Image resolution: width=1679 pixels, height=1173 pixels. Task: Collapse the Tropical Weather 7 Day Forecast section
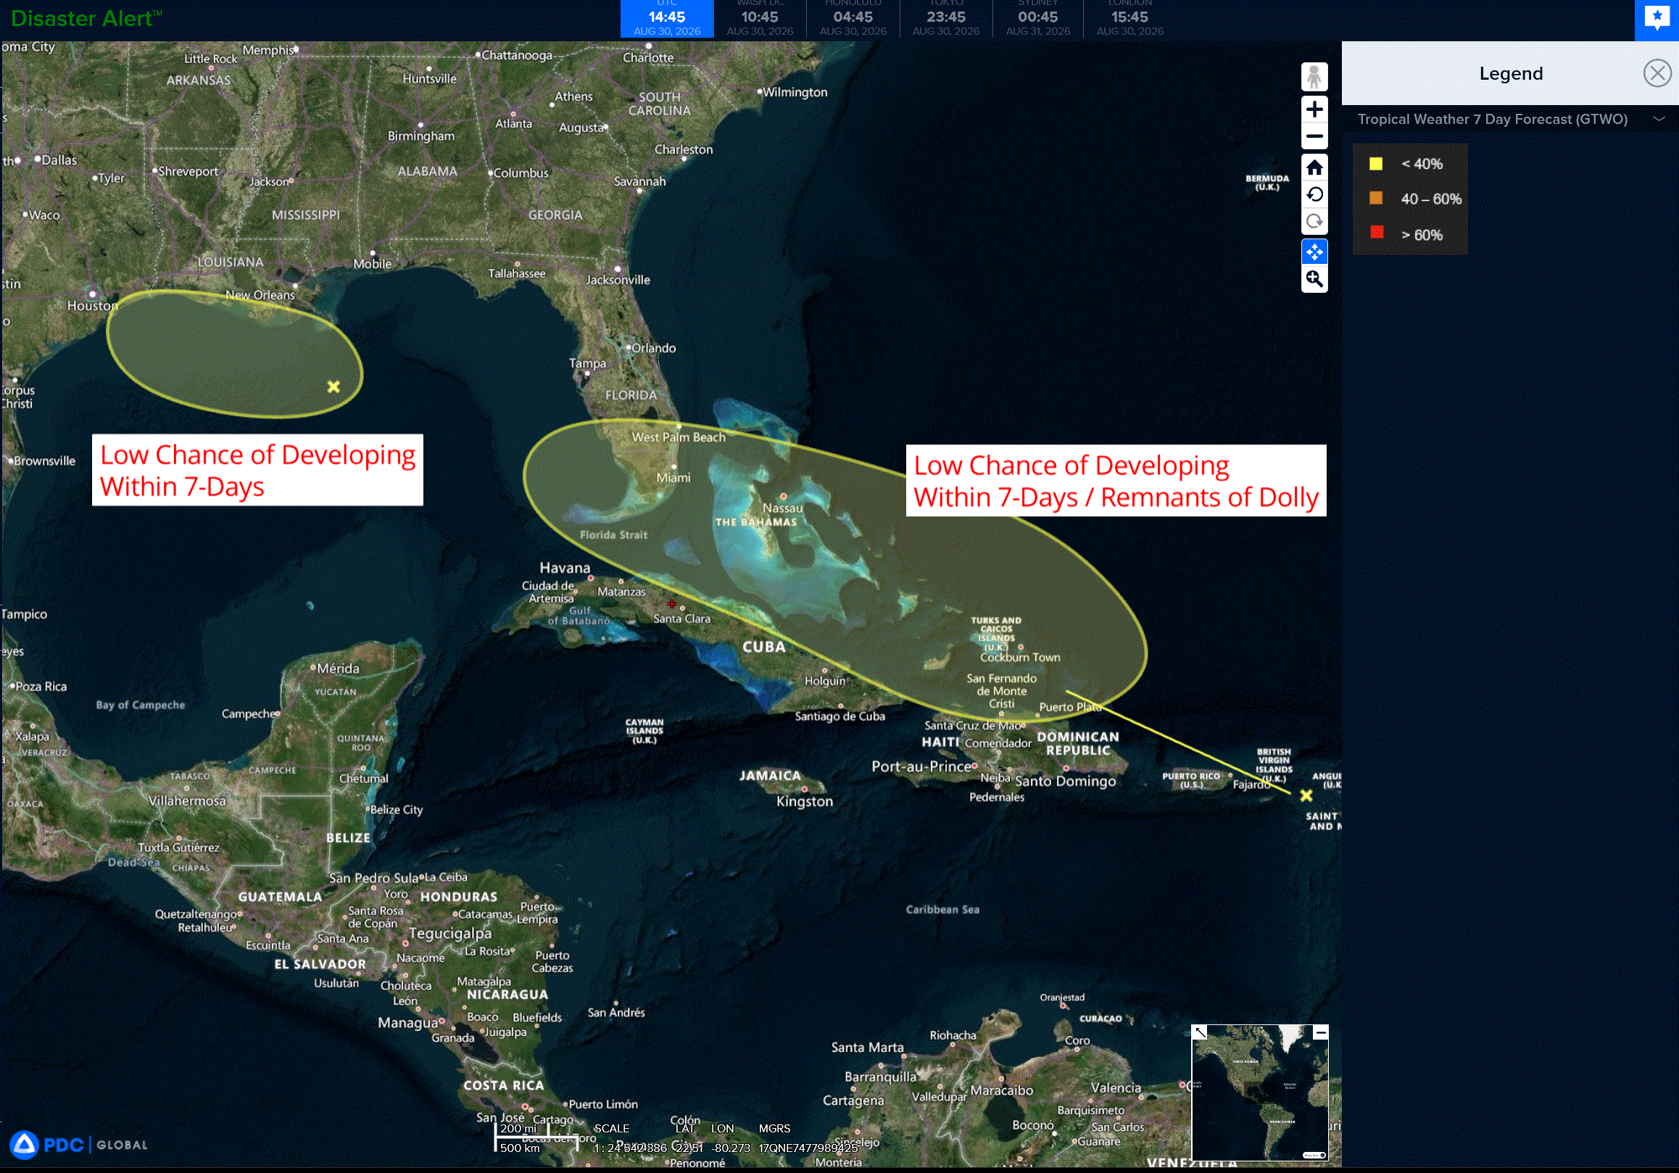click(x=1659, y=118)
